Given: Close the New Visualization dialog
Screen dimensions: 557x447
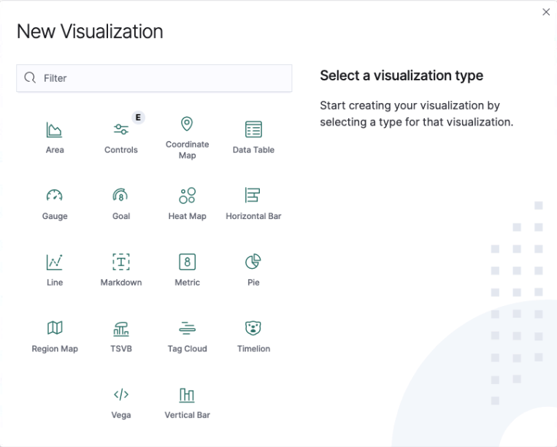Looking at the screenshot, I should click(x=546, y=12).
